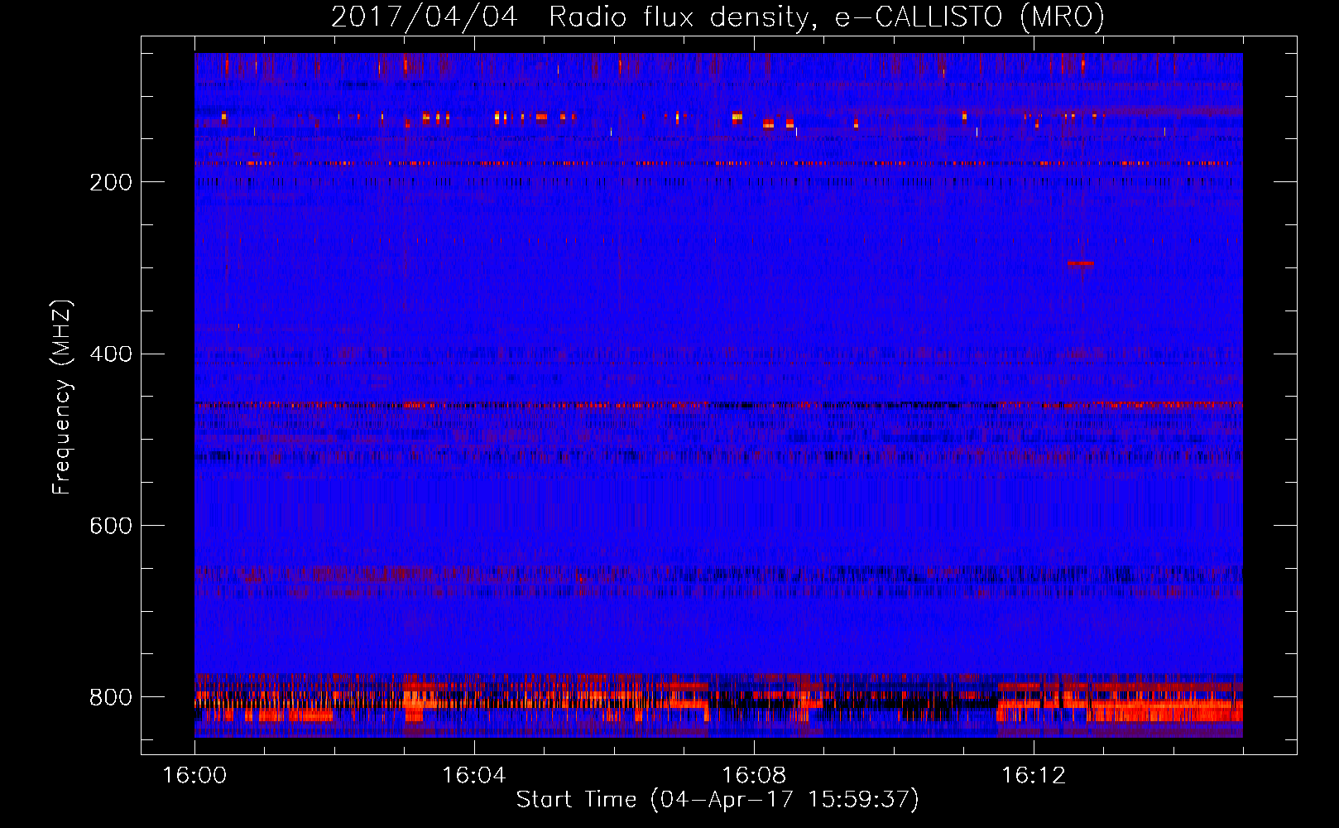Click the dark reddish band near 650 MHz
The width and height of the screenshot is (1339, 828).
click(718, 573)
